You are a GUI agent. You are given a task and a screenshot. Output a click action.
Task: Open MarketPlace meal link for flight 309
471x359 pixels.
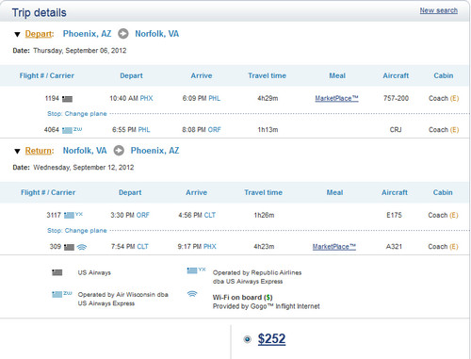coord(334,247)
